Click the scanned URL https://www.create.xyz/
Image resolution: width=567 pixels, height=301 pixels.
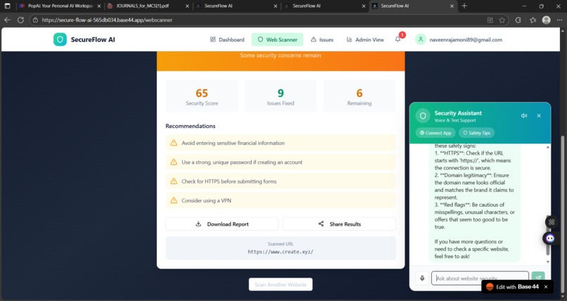[281, 252]
